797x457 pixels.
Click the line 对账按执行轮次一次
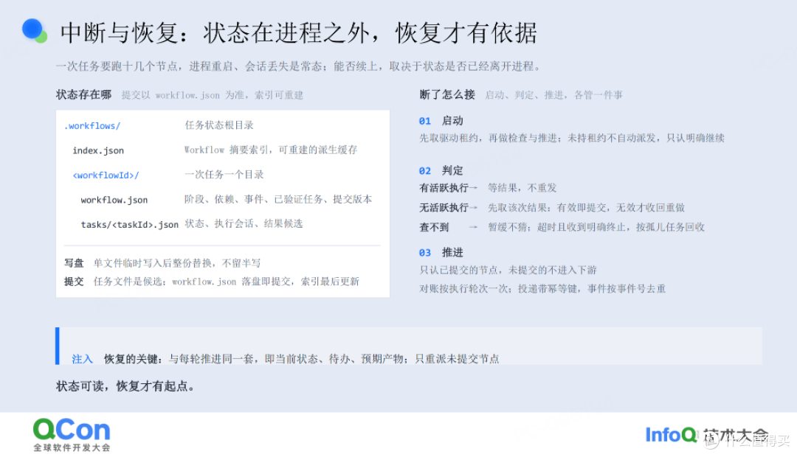pos(542,288)
